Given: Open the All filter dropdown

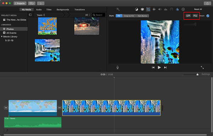Looking at the screenshot, I should click(x=88, y=15).
